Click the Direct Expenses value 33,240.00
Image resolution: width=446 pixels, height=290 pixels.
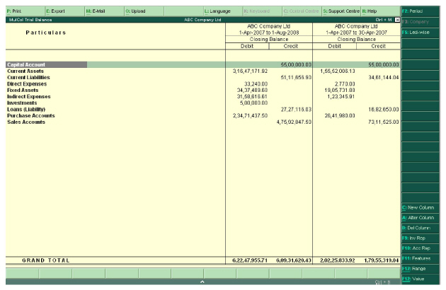point(256,84)
